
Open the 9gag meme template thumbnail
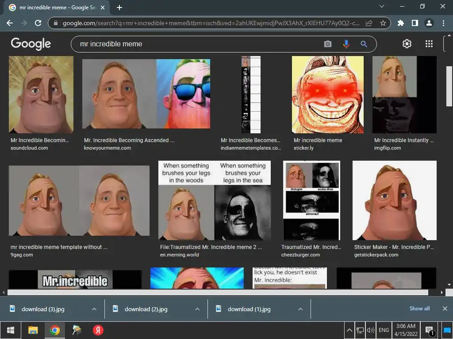[79, 201]
